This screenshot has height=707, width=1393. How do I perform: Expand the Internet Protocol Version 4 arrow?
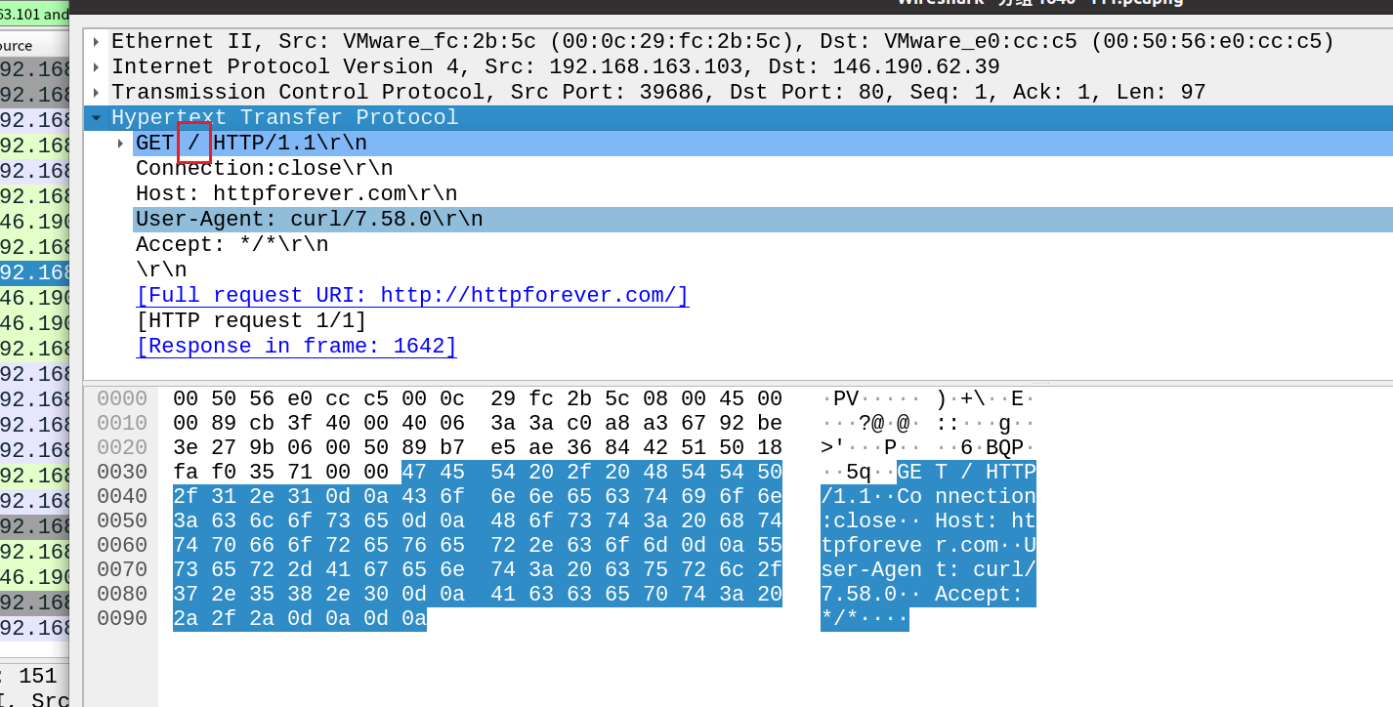[96, 67]
